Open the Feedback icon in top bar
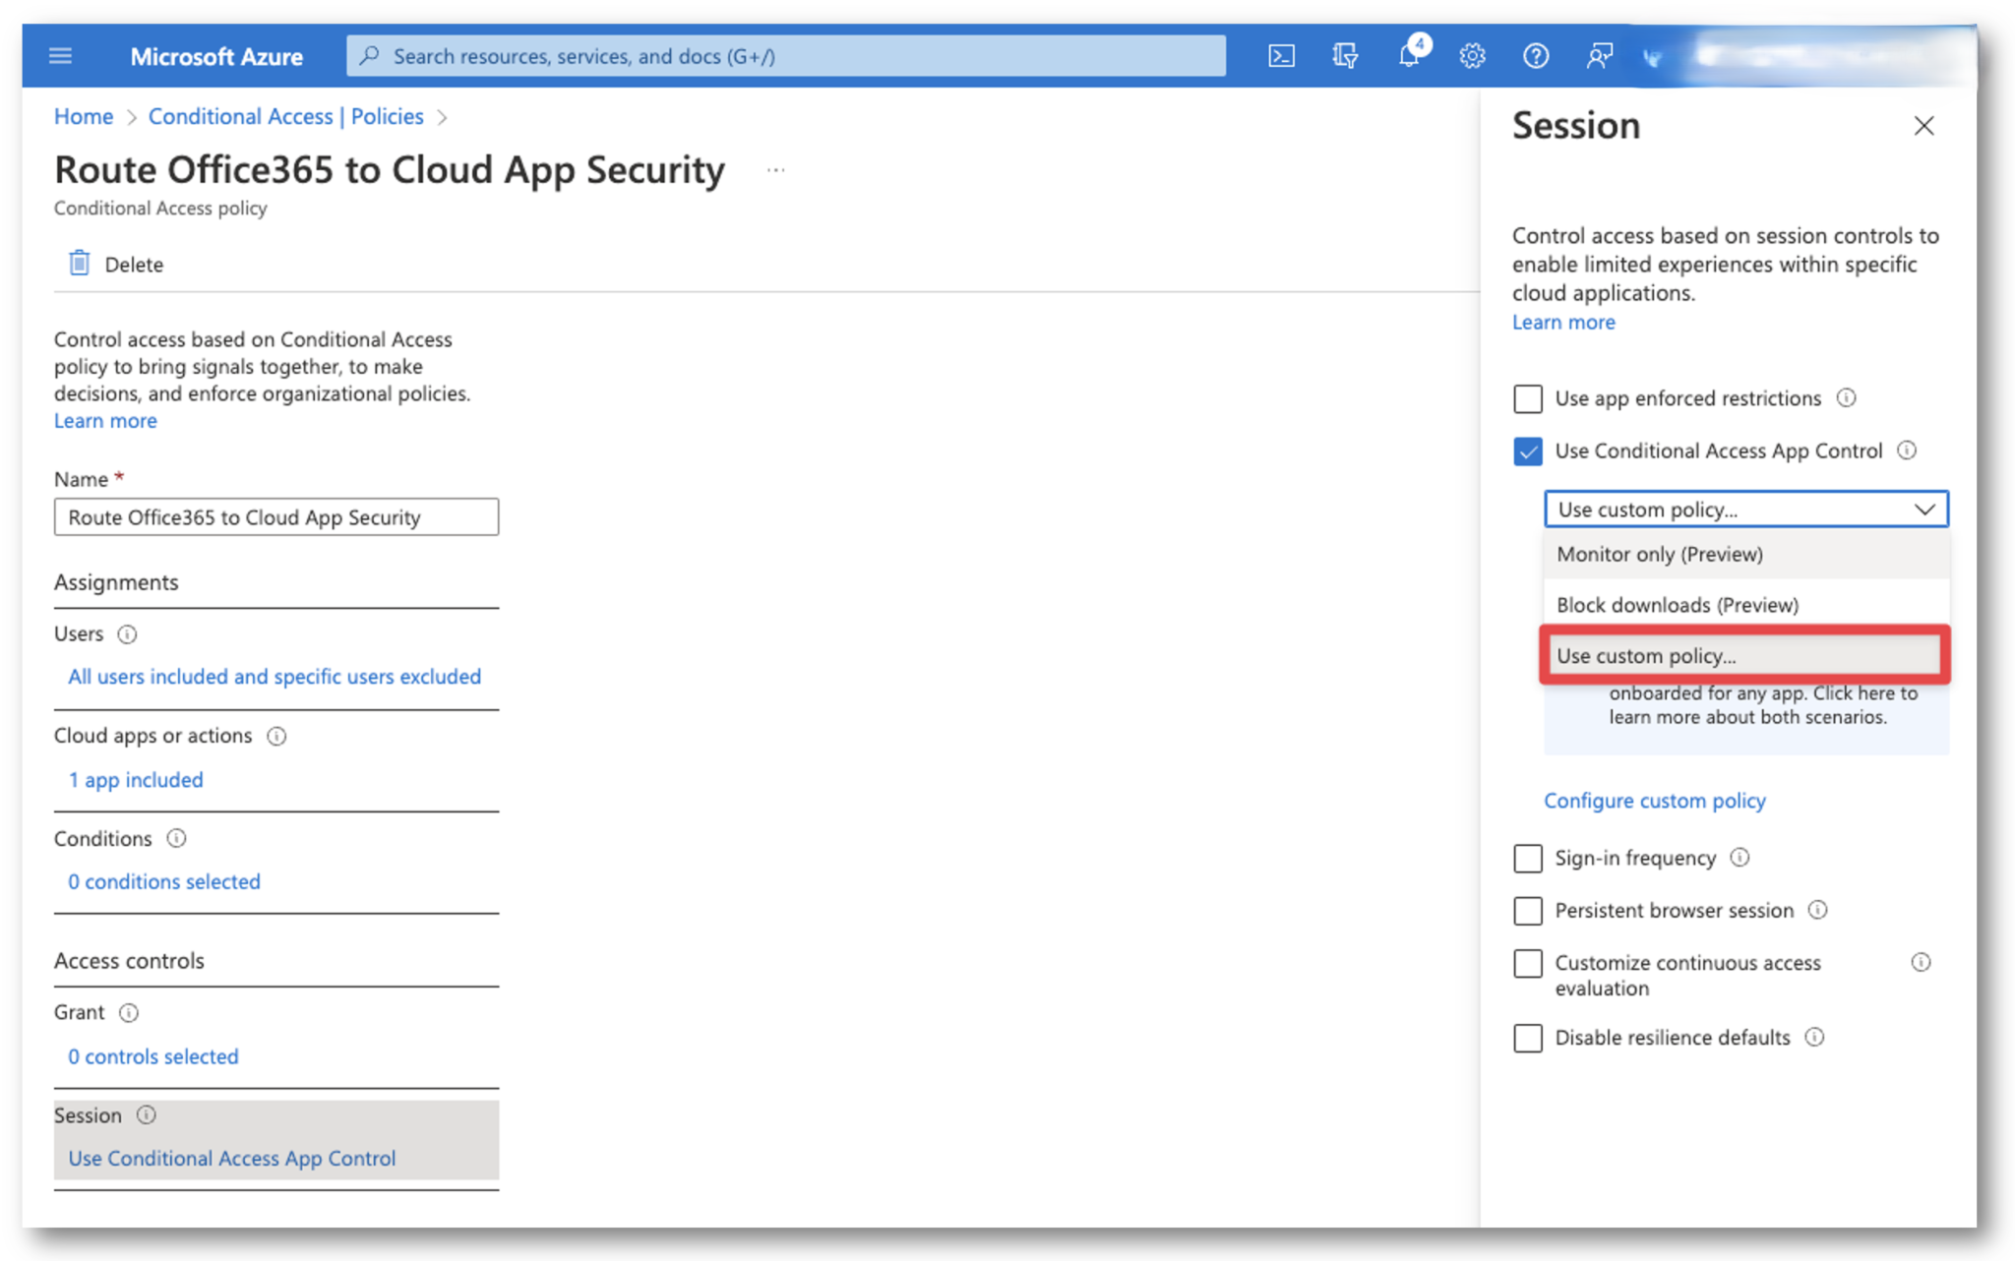The image size is (2015, 1261). click(x=1599, y=56)
